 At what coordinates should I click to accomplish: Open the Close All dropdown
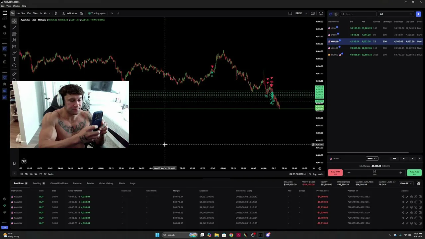click(x=406, y=183)
